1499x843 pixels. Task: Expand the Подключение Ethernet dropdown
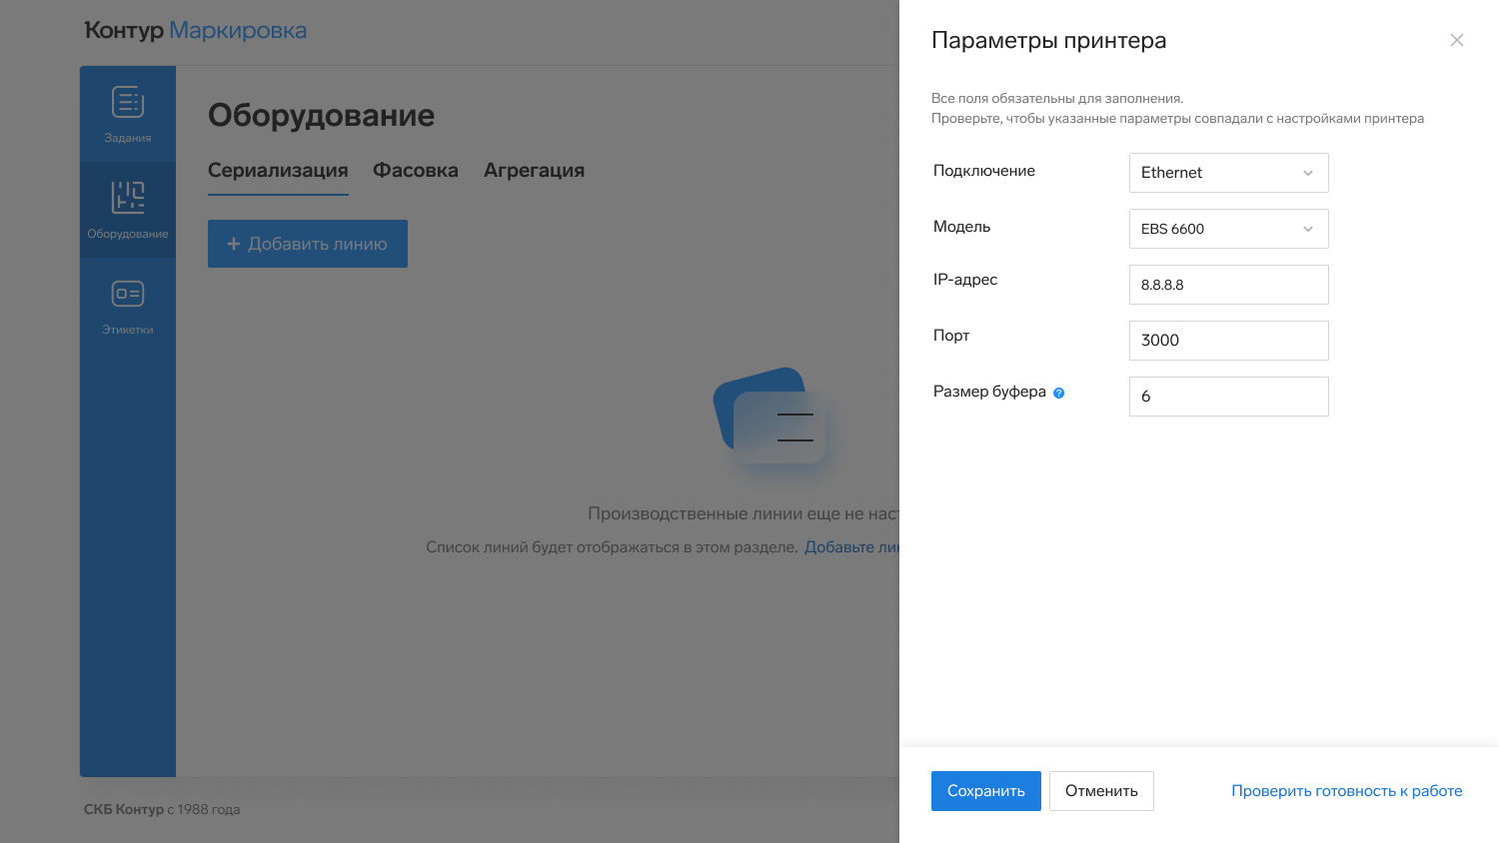pyautogui.click(x=1228, y=173)
